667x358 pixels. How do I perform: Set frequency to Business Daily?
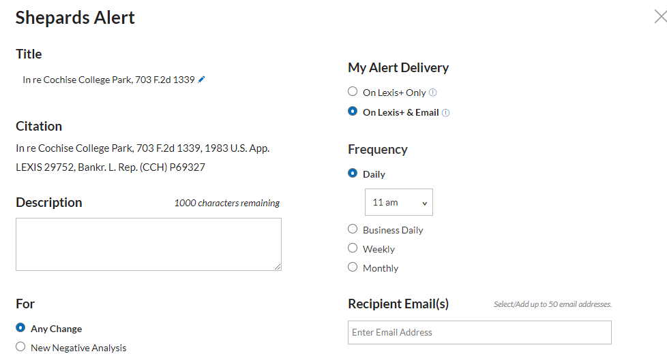[x=353, y=229]
